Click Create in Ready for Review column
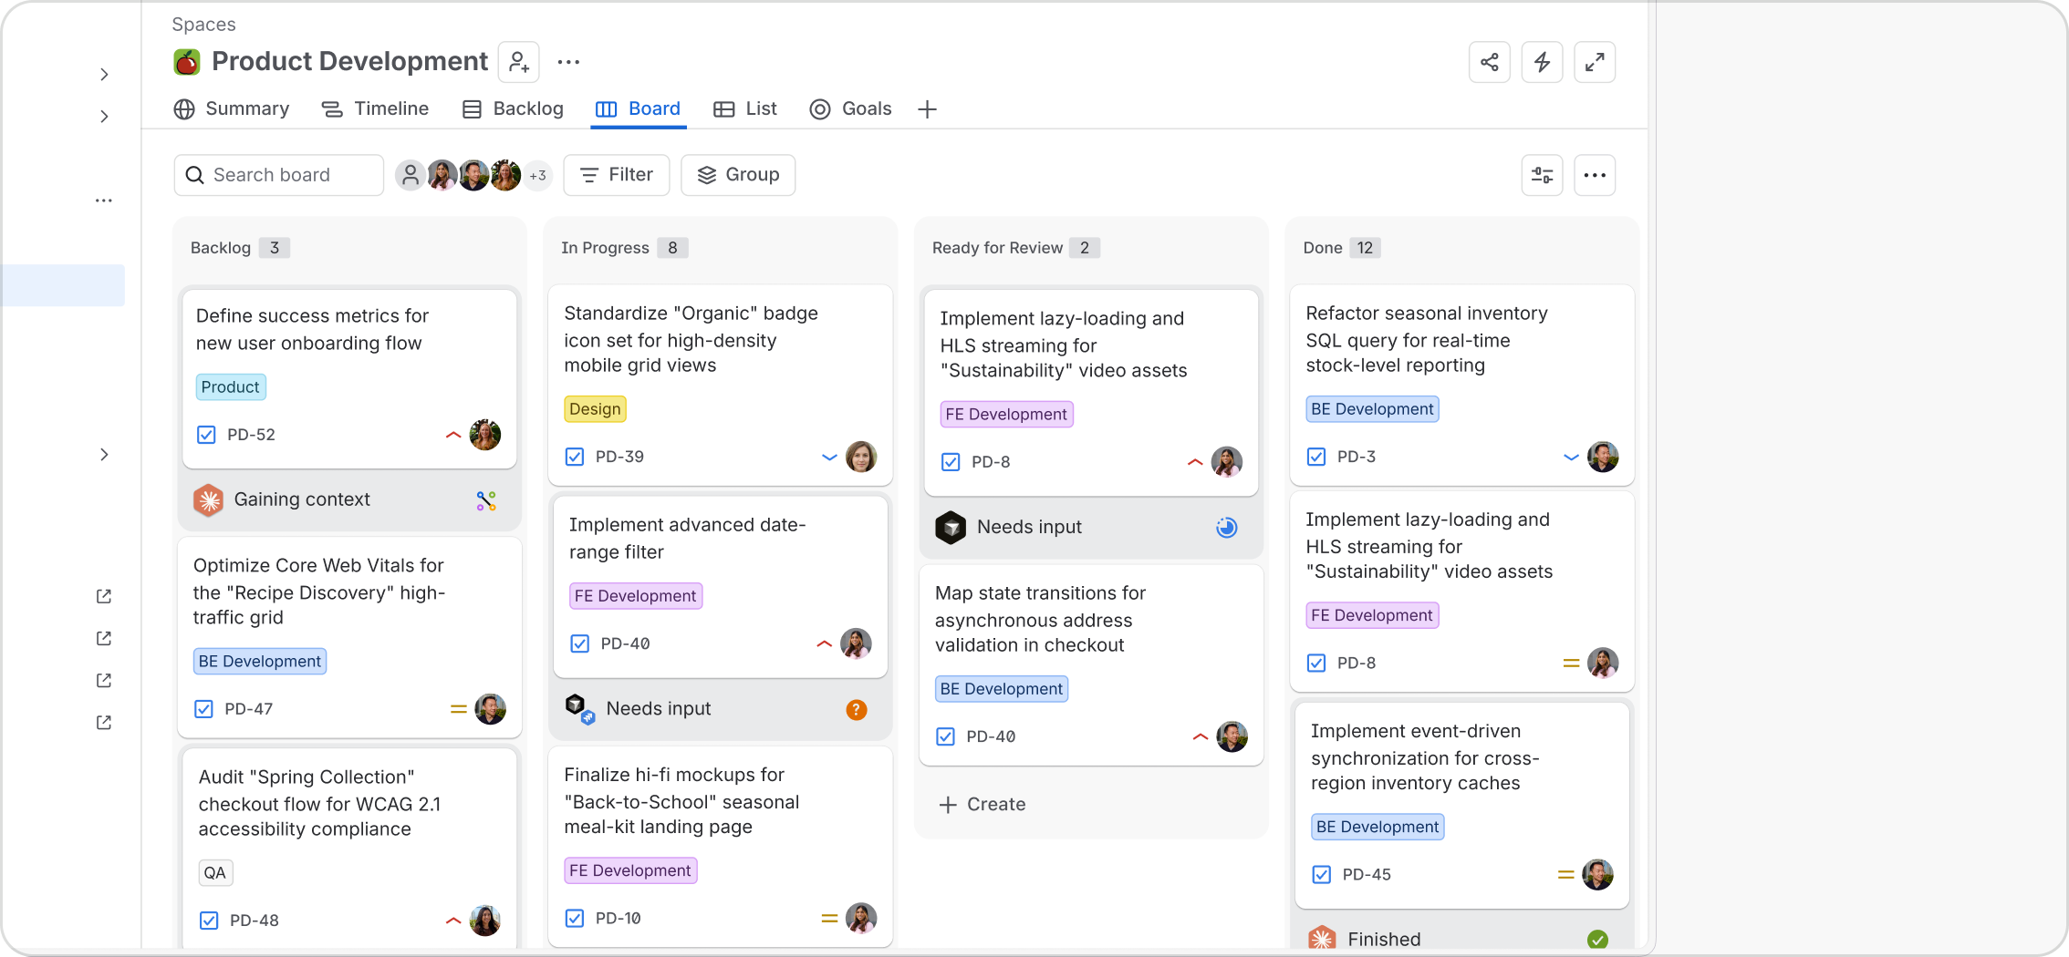Image resolution: width=2069 pixels, height=957 pixels. click(x=983, y=805)
